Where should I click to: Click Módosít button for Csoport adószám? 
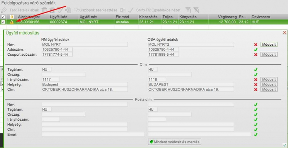pyautogui.click(x=269, y=54)
